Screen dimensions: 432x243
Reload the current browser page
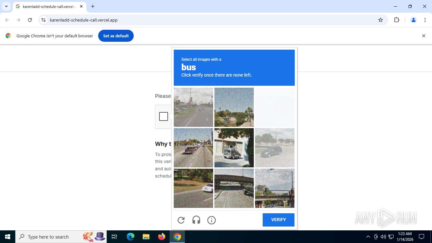click(30, 20)
